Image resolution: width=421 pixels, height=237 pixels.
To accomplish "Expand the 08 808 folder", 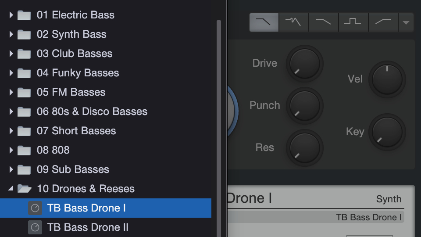I will tap(11, 150).
